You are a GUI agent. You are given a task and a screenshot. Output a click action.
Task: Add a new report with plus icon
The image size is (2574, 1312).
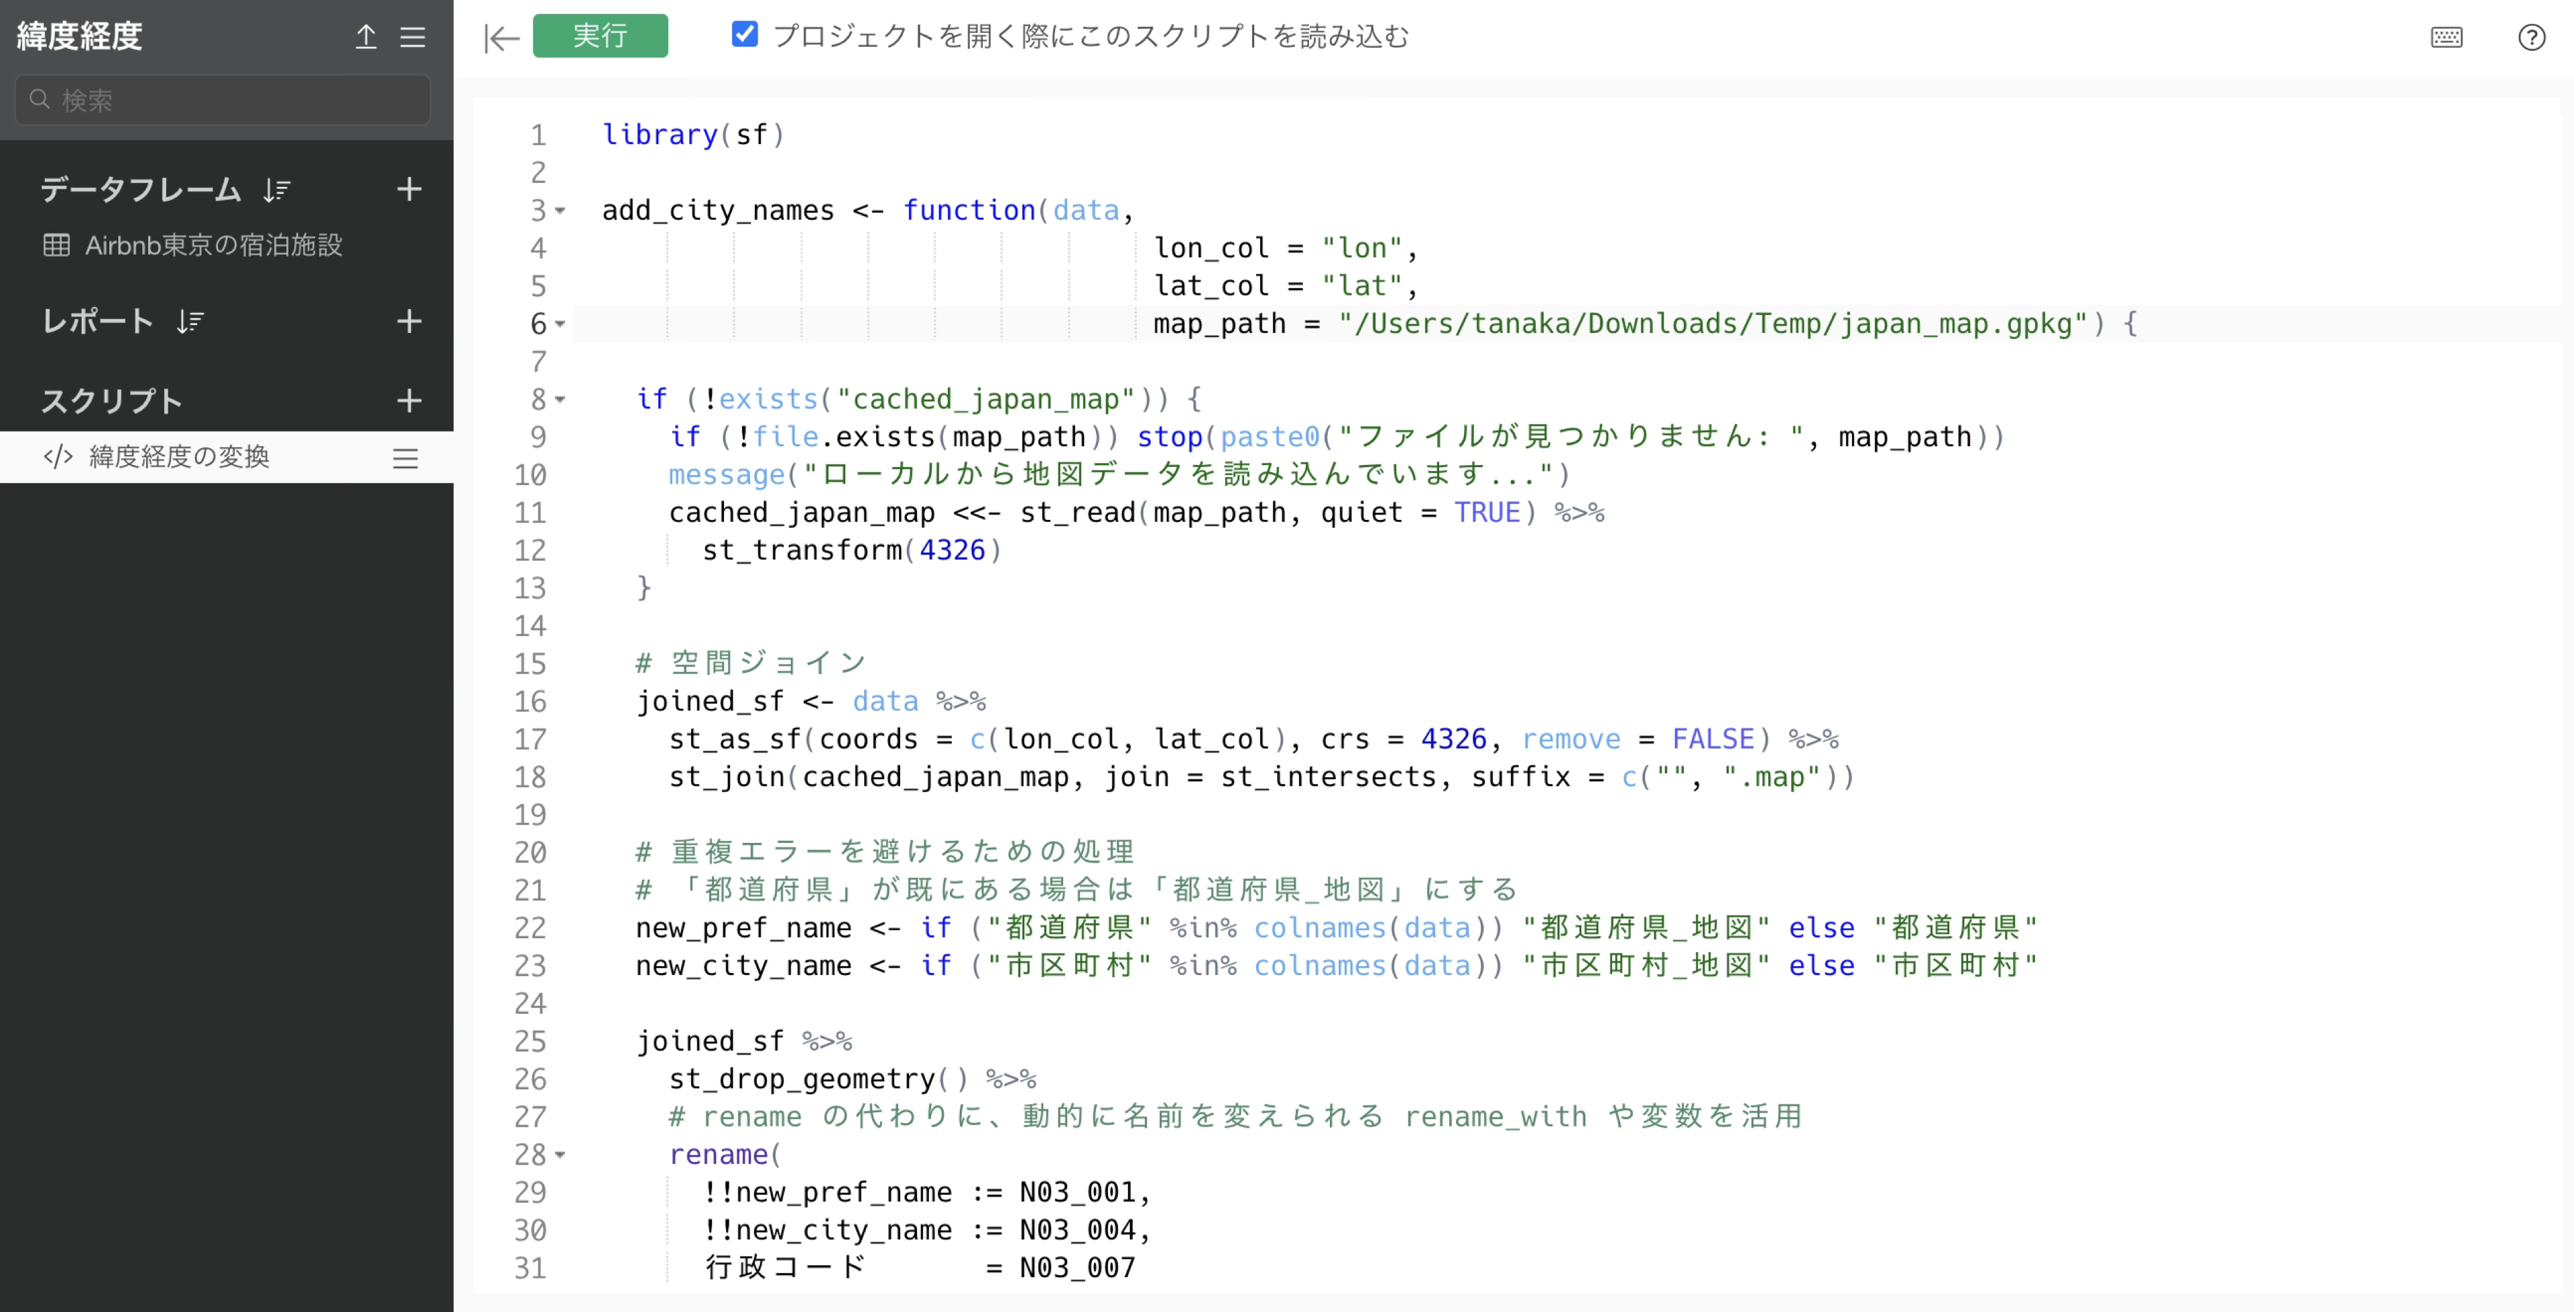(409, 321)
